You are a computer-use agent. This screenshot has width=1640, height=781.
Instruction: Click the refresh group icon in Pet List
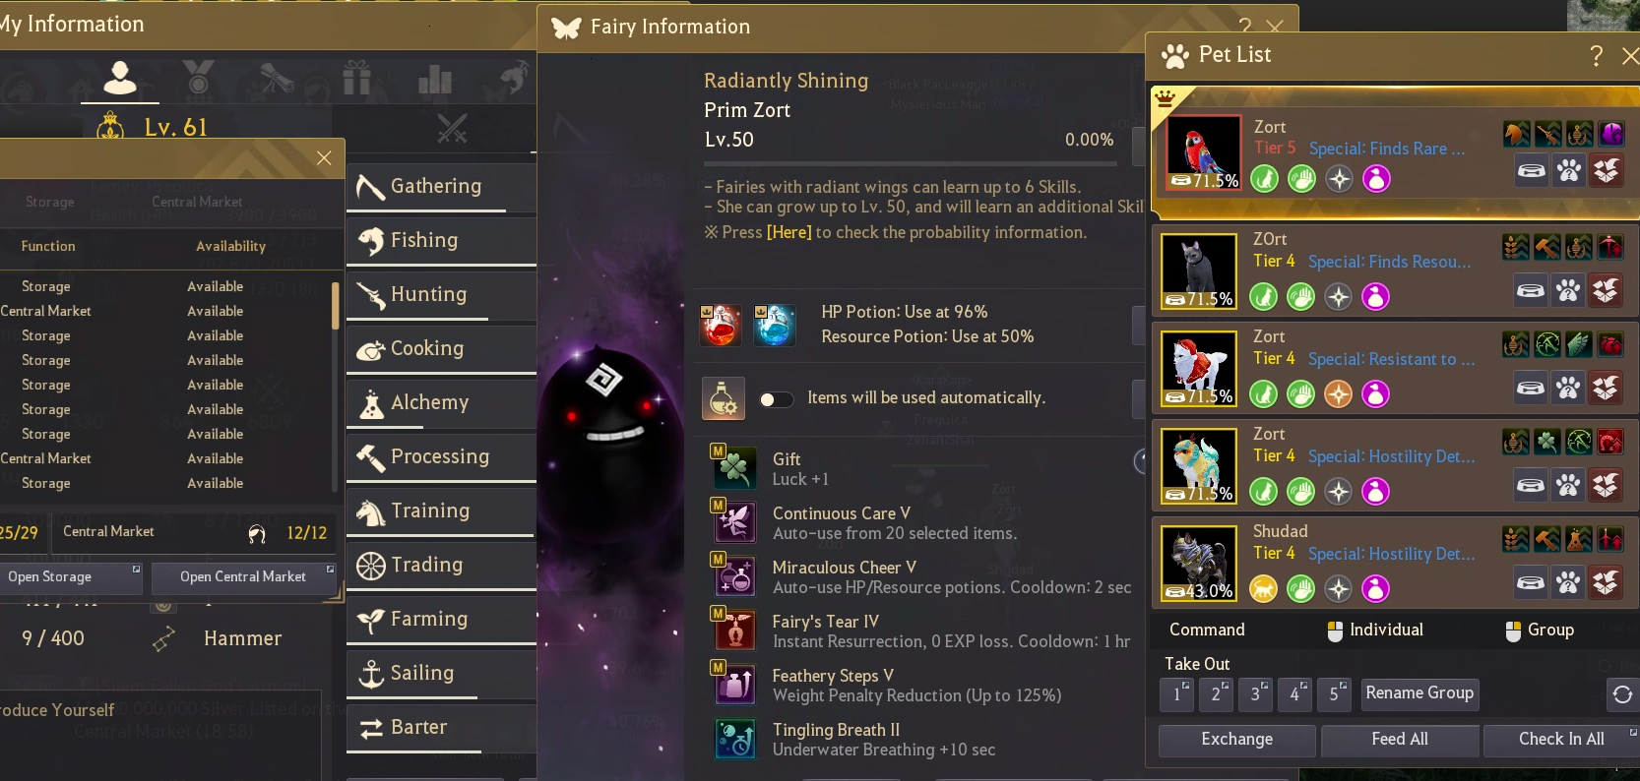(1622, 694)
